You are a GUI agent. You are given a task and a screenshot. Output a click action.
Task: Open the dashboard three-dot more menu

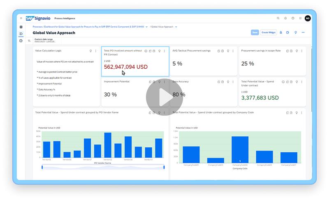303,32
